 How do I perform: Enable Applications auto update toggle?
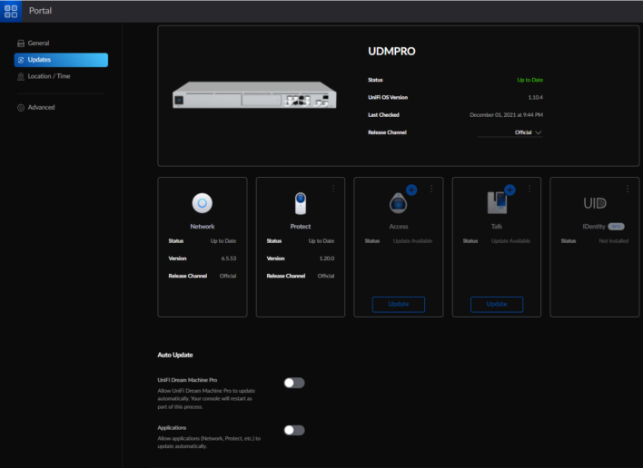(x=294, y=430)
